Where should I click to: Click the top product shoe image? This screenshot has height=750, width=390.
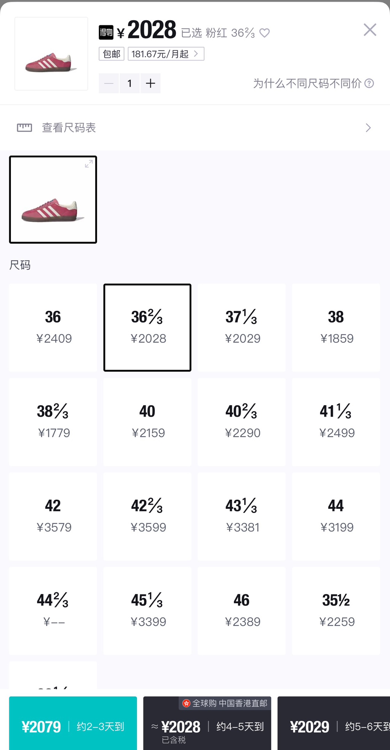click(51, 54)
